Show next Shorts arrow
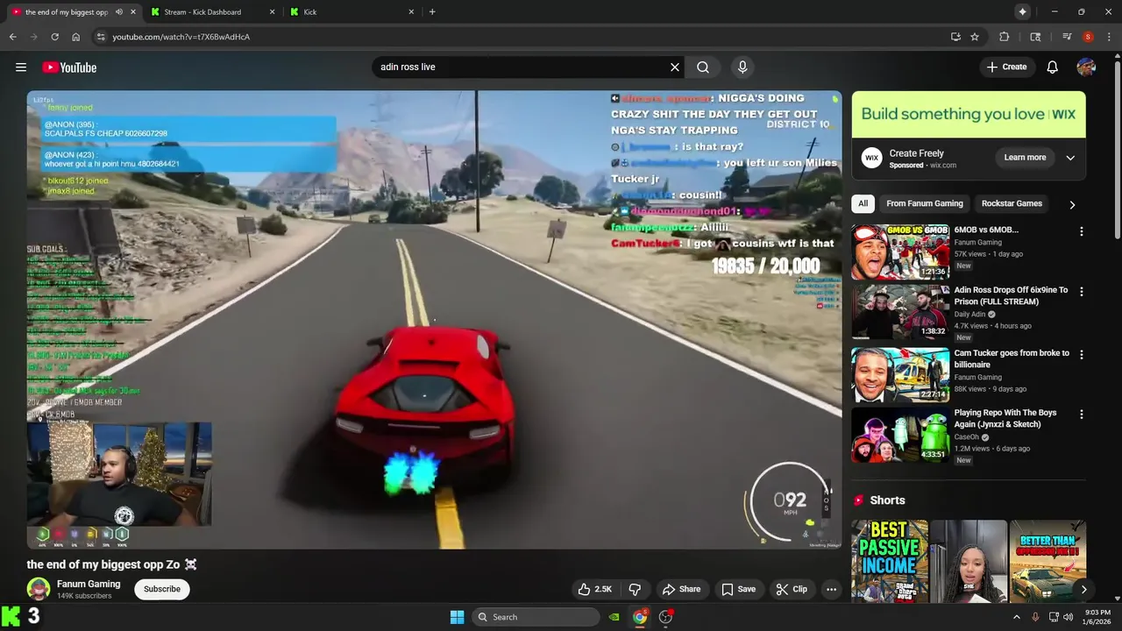The width and height of the screenshot is (1122, 631). pyautogui.click(x=1083, y=590)
